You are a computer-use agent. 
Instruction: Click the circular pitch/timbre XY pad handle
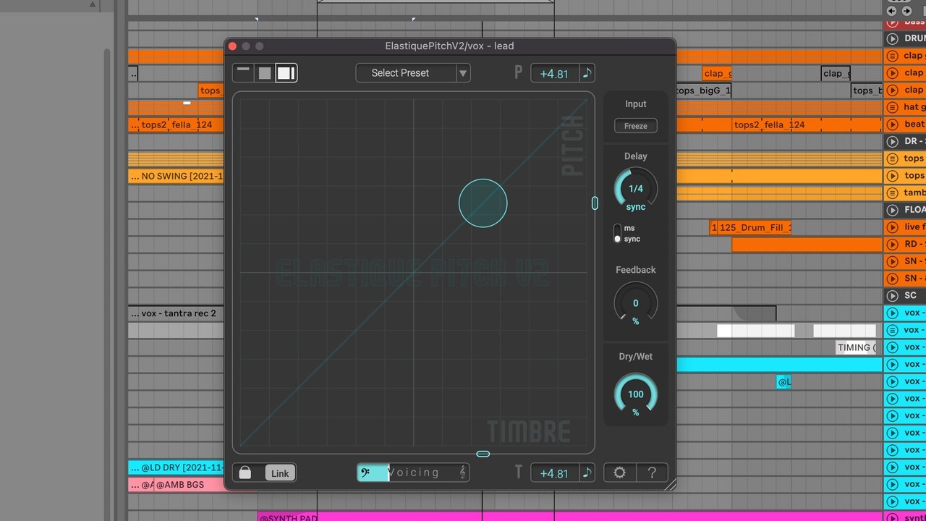tap(483, 203)
